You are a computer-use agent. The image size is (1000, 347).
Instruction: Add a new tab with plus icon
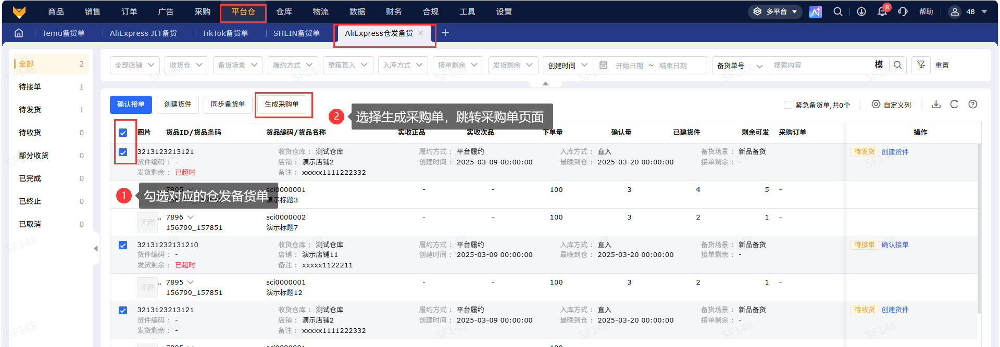tap(445, 33)
